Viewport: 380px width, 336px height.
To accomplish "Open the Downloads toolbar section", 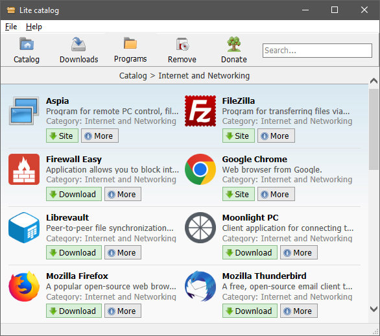I will click(x=78, y=50).
